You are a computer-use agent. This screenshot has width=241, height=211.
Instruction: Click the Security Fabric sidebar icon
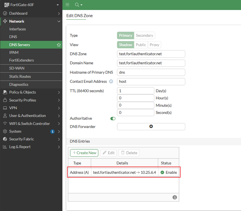(5, 139)
